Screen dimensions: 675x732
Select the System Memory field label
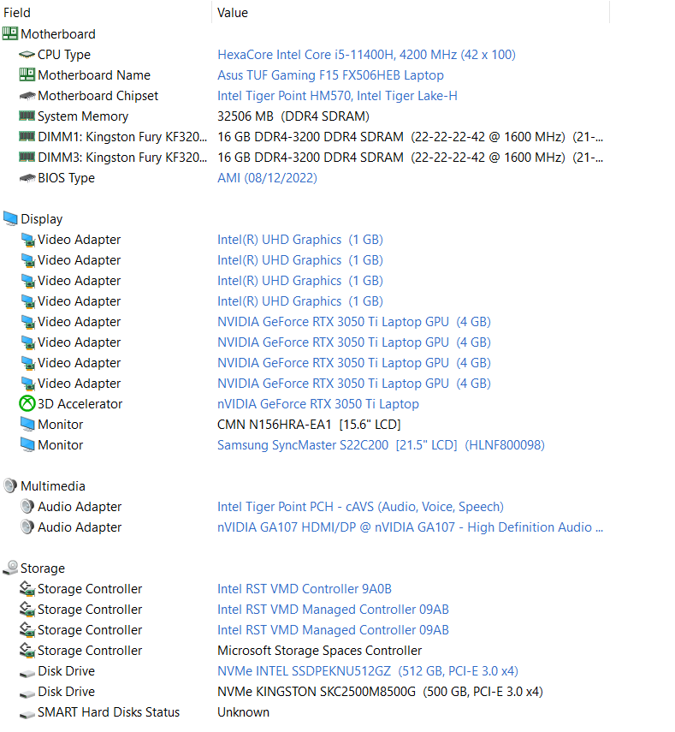click(83, 116)
